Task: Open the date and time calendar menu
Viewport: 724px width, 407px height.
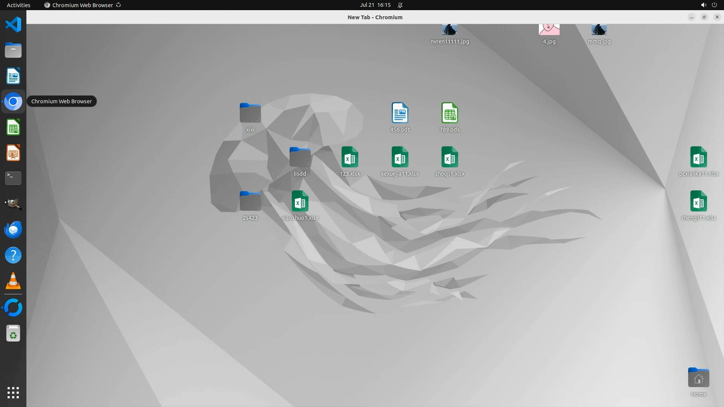Action: click(x=375, y=5)
